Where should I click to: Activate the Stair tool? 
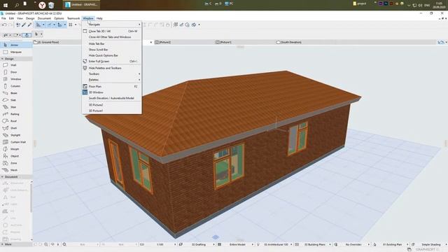point(16,107)
